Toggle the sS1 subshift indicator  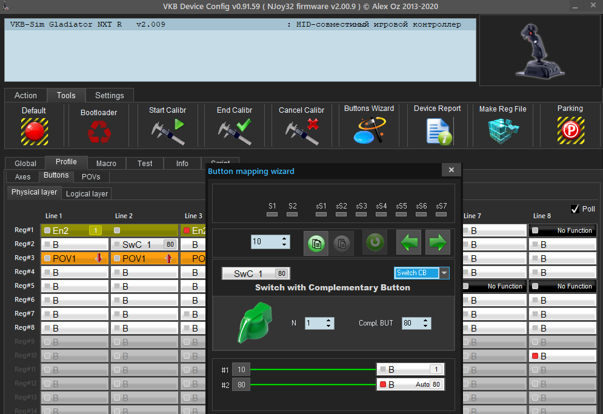click(321, 215)
